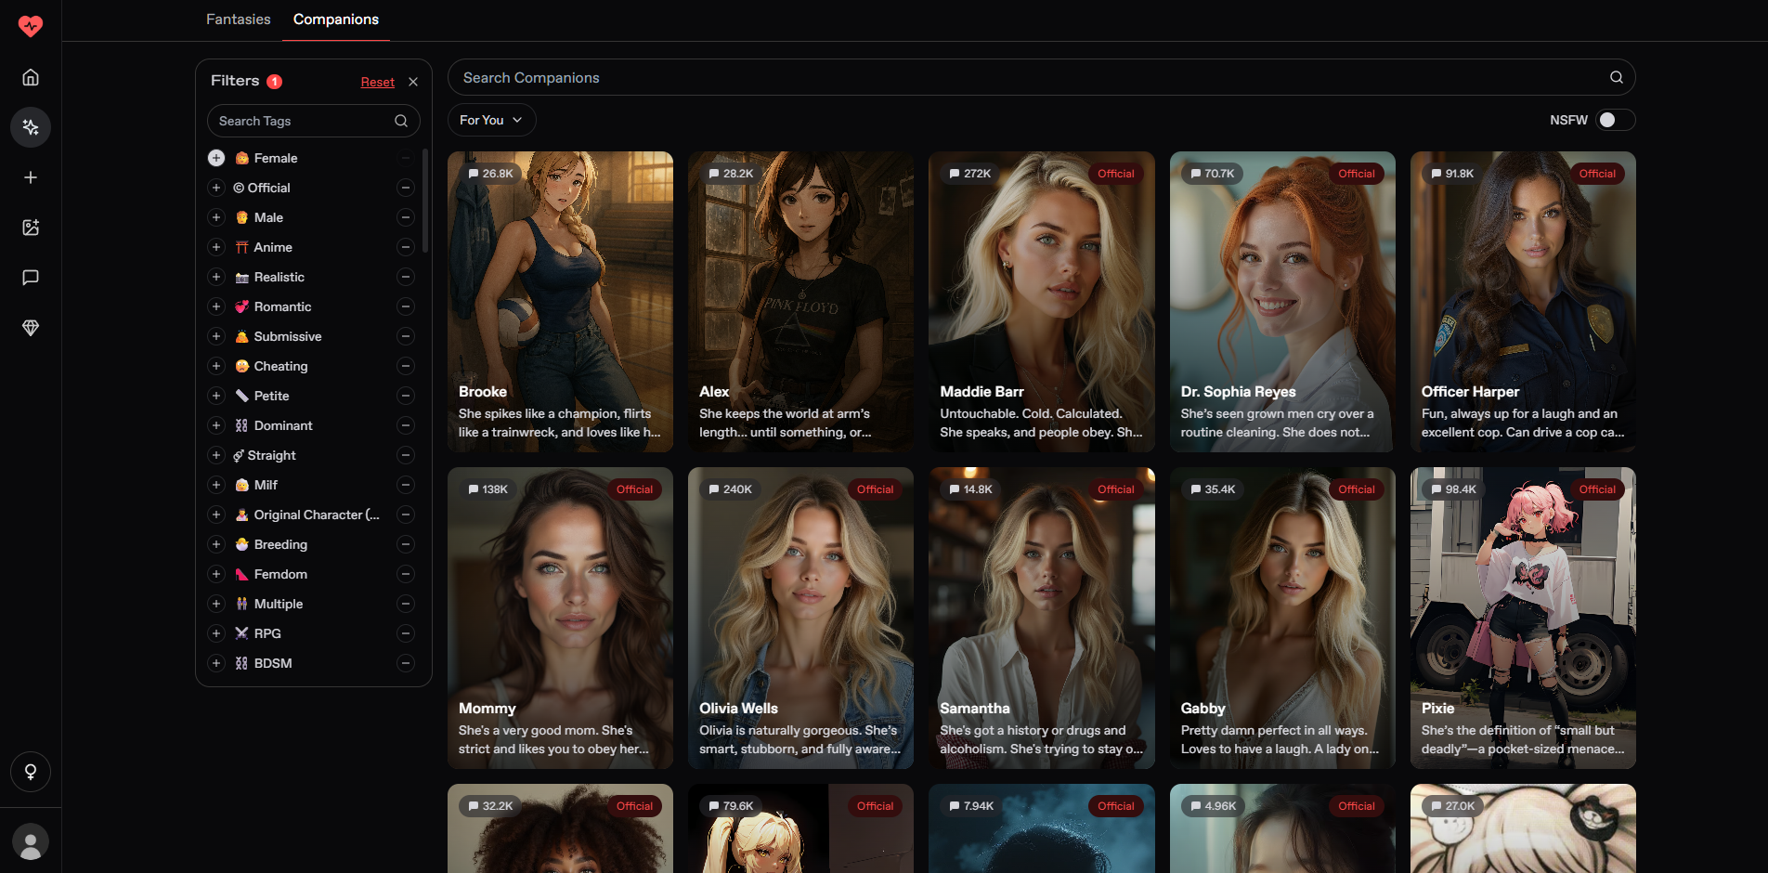This screenshot has width=1768, height=873.
Task: Open the For You sort dropdown
Action: 492,120
